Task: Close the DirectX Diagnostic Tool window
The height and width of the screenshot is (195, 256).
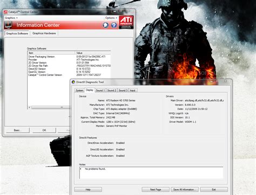Action: click(225, 81)
